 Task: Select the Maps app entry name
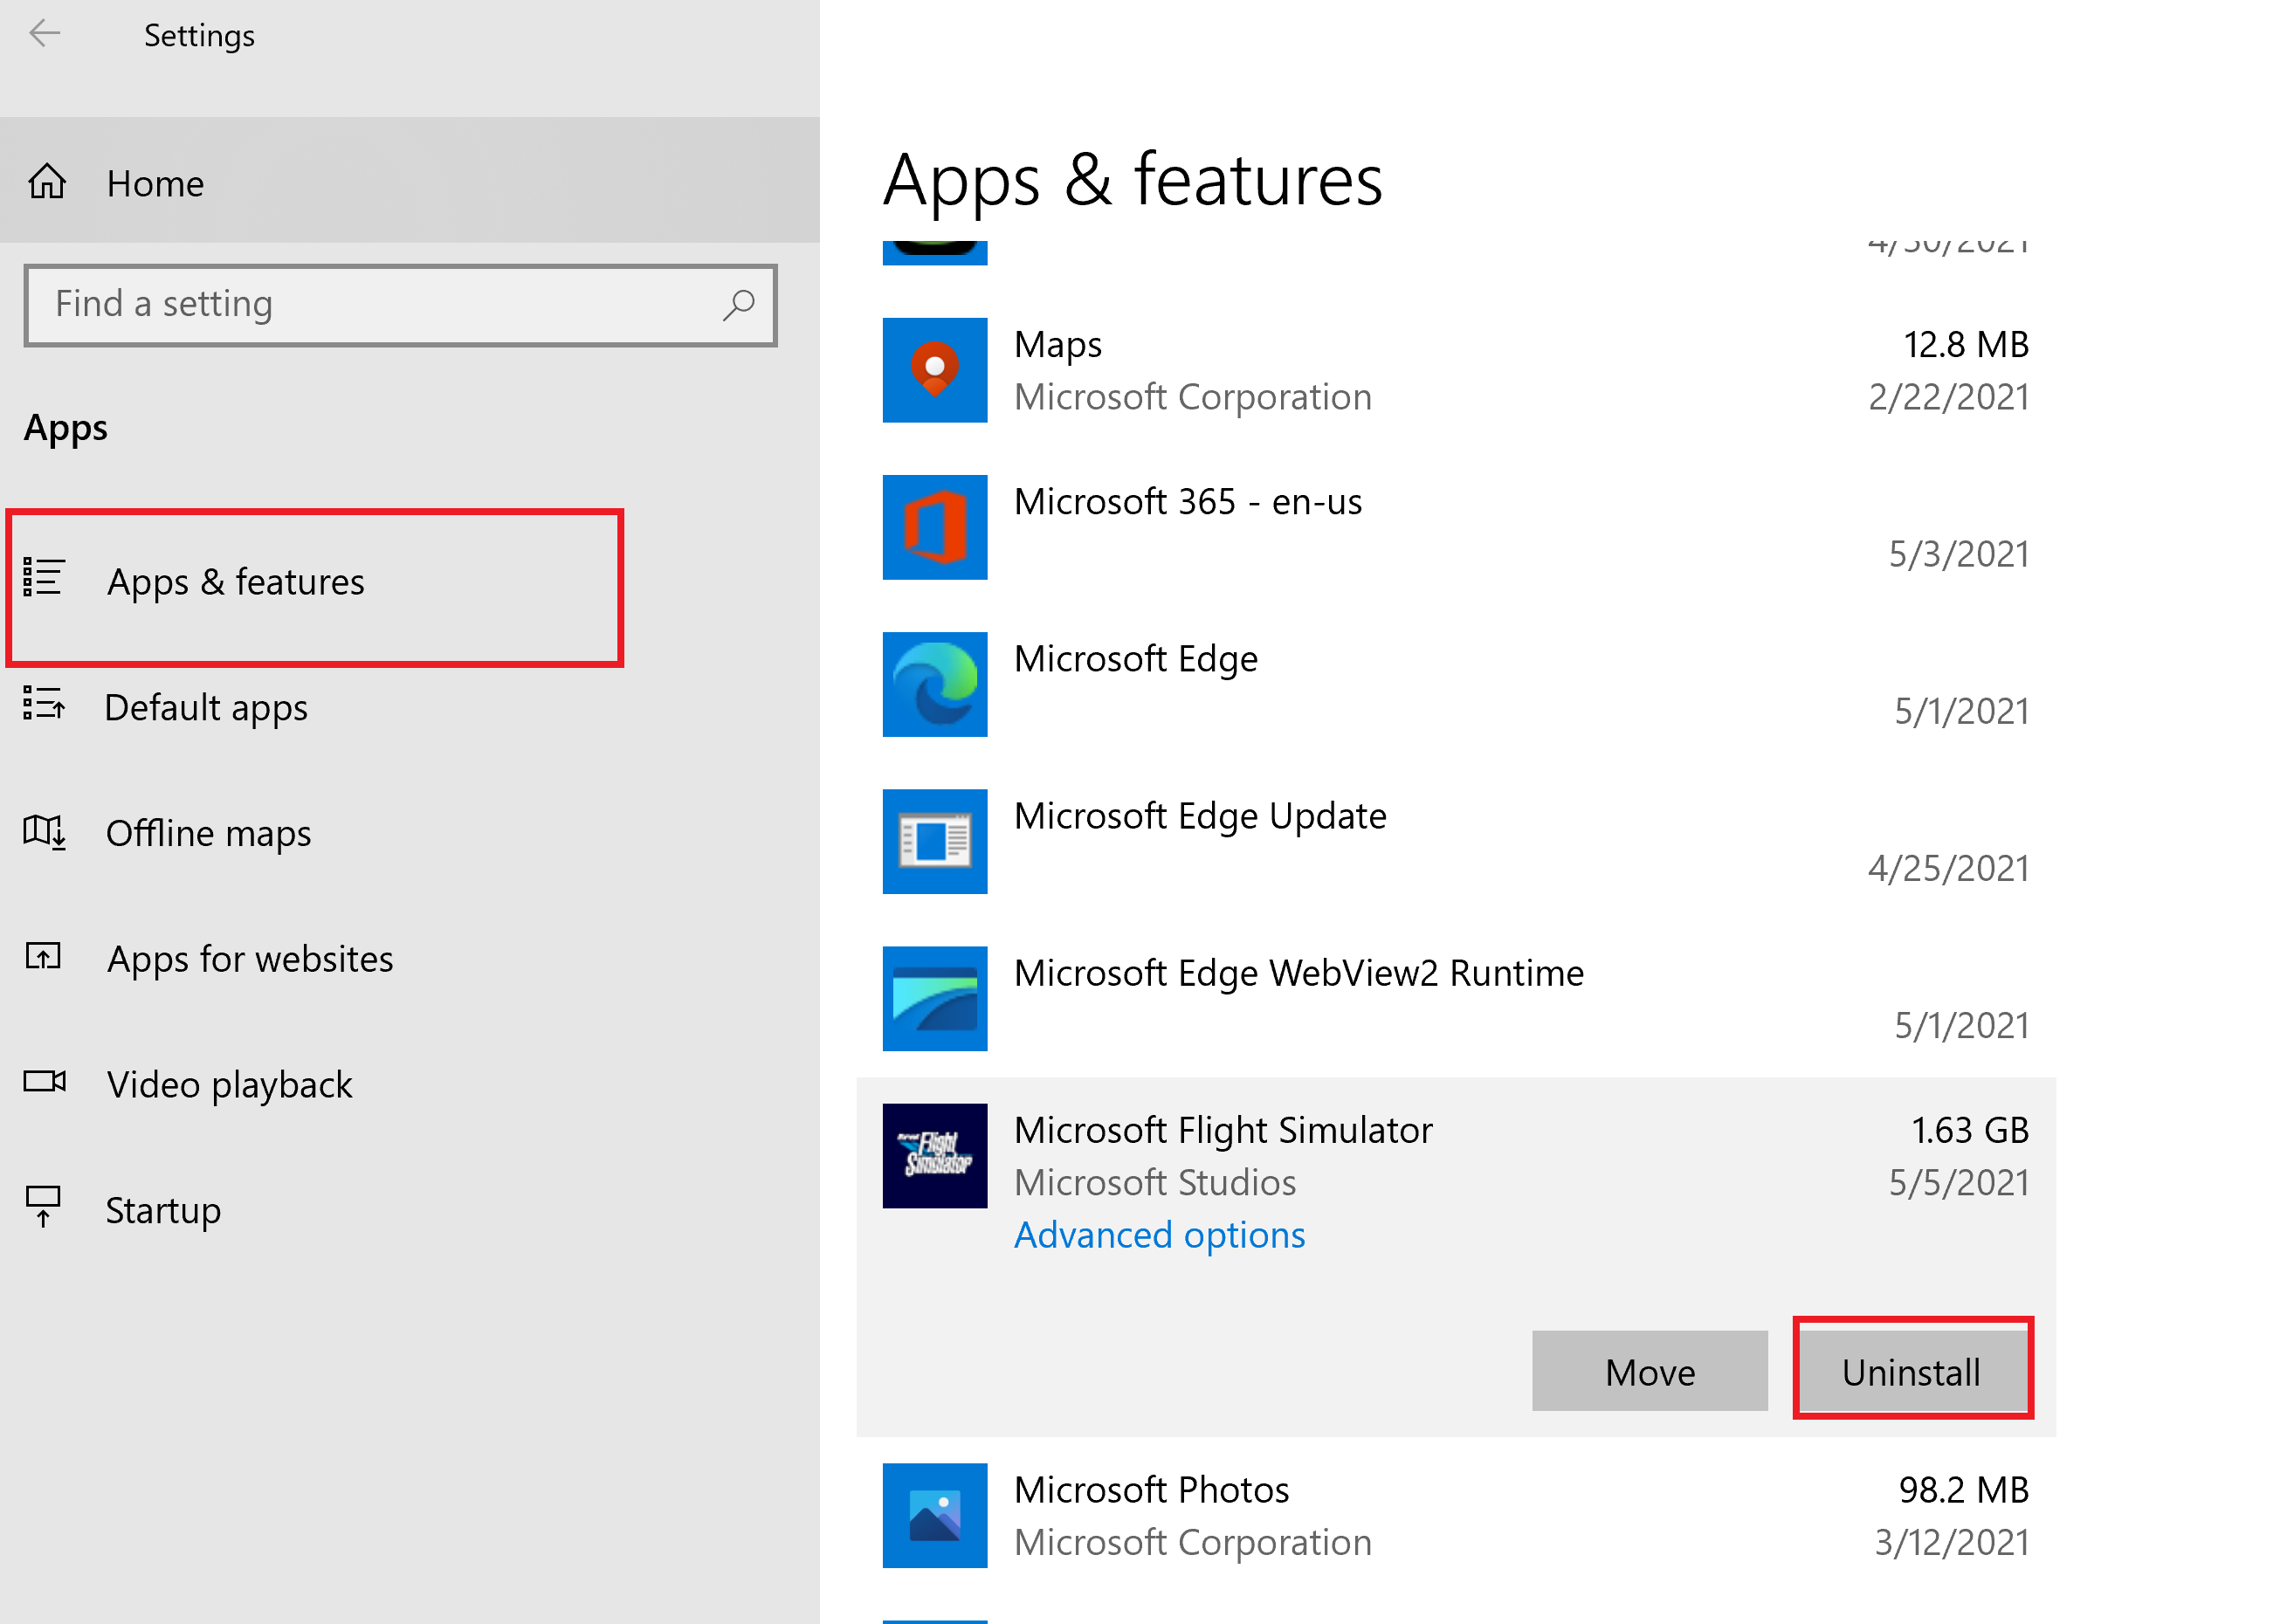[1057, 345]
